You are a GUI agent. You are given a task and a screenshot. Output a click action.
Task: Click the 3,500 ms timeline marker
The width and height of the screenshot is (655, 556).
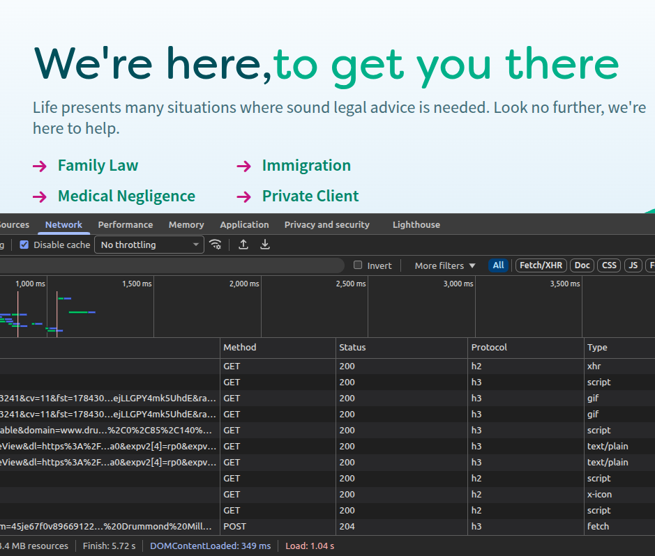tap(565, 284)
